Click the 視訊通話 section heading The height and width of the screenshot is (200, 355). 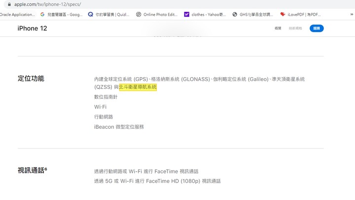[x=31, y=171]
